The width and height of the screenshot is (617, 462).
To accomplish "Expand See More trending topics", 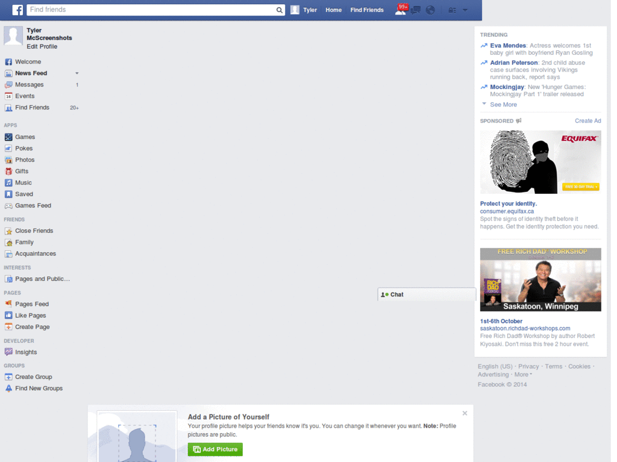I will (x=503, y=105).
